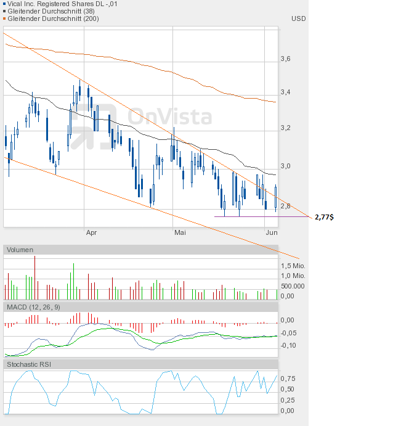Click the black 38-day average legend square
The image size is (417, 426).
pyautogui.click(x=6, y=11)
